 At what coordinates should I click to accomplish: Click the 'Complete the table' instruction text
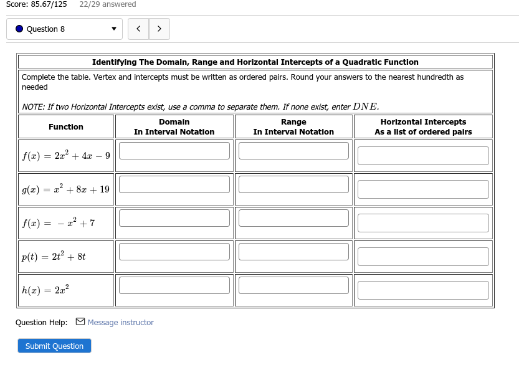(x=242, y=82)
